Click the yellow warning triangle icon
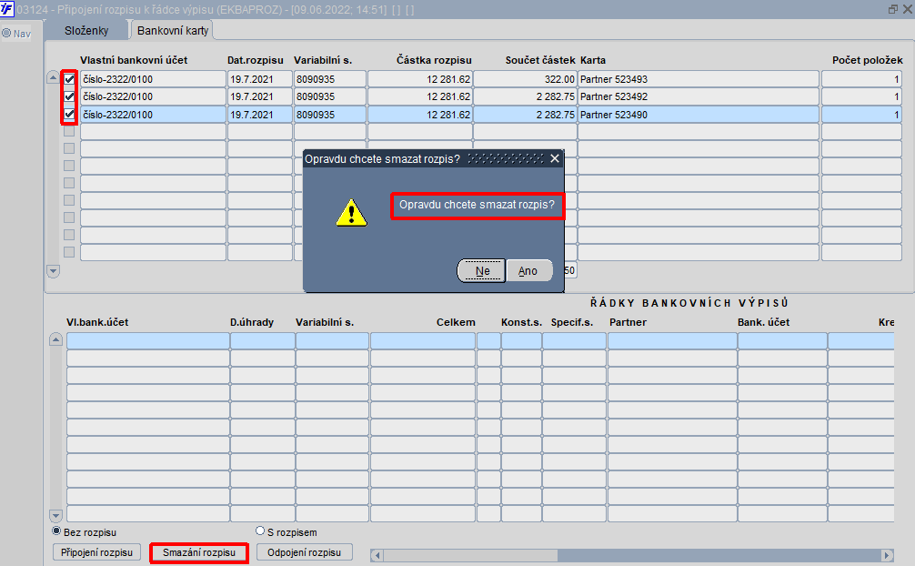 [x=351, y=213]
